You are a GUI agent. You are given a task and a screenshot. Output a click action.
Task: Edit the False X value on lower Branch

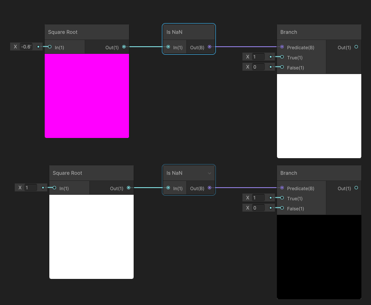tap(258, 208)
